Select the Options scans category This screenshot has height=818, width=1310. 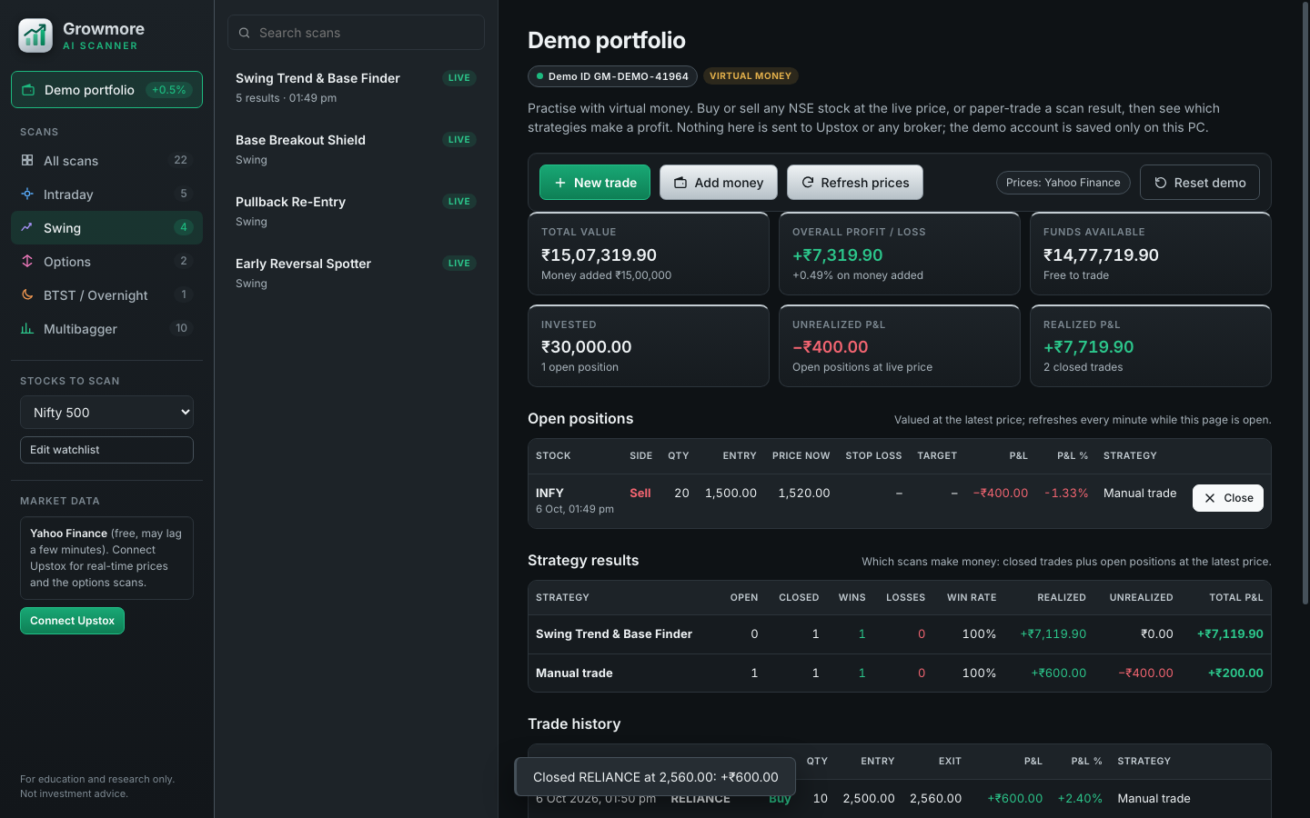coord(106,261)
